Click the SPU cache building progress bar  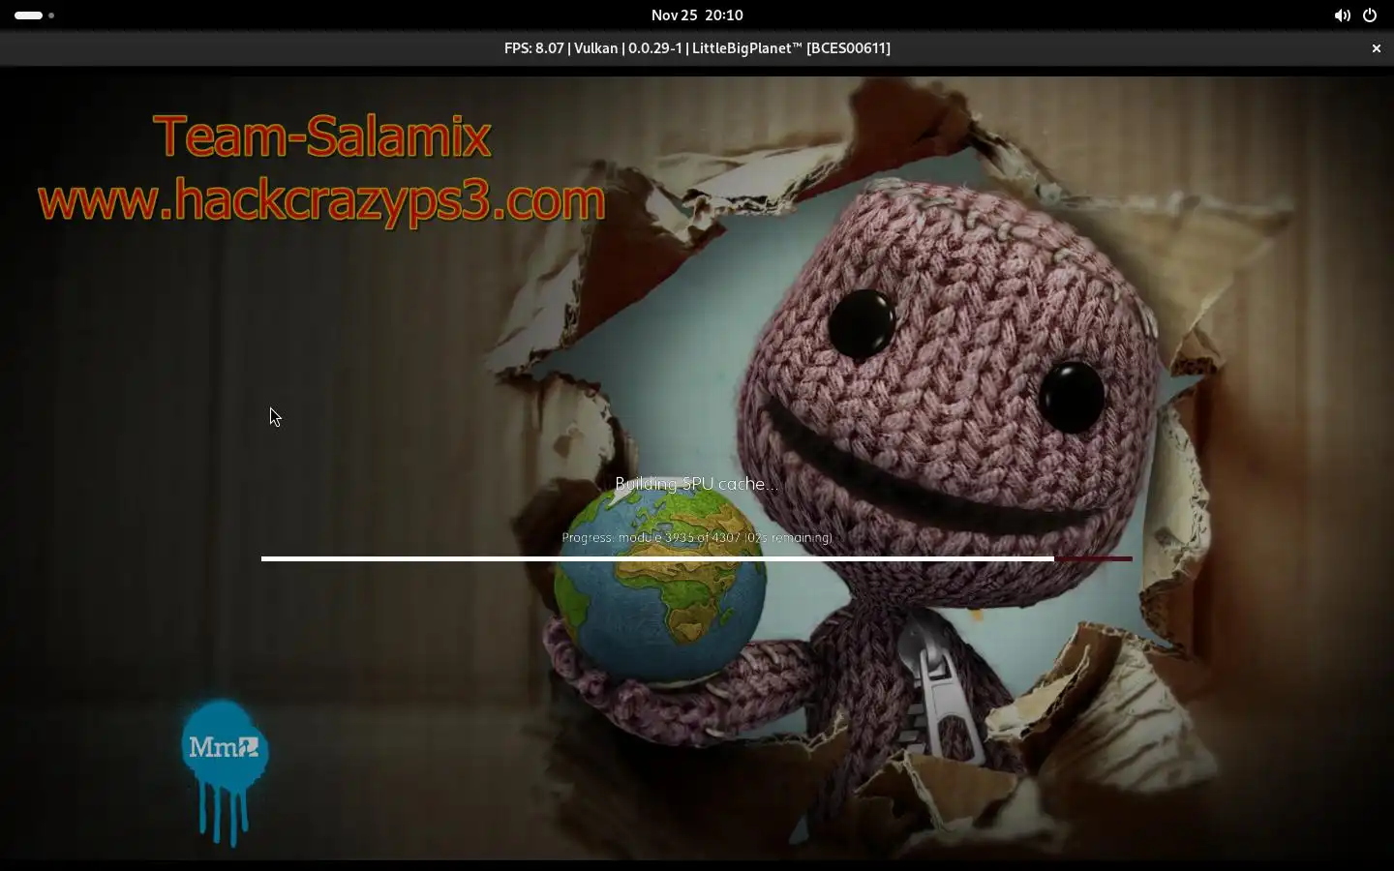pyautogui.click(x=696, y=558)
